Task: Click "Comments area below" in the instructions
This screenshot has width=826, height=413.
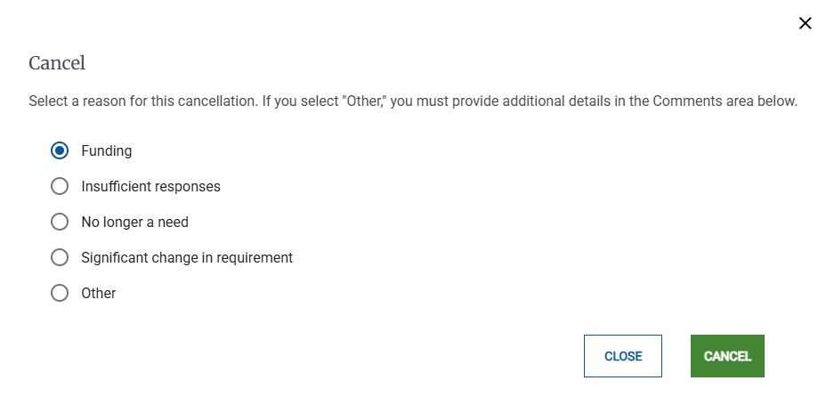Action: click(x=725, y=101)
